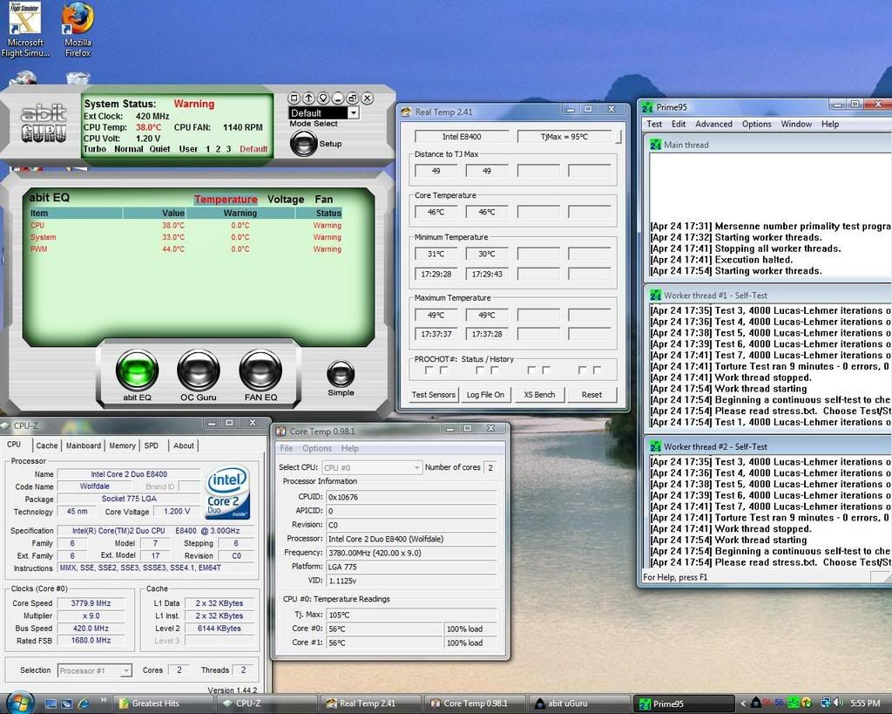Click the abit EQ green round button
The width and height of the screenshot is (892, 714).
(x=137, y=371)
